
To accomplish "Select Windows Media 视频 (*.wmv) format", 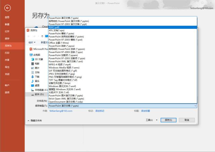I will [x=123, y=68].
